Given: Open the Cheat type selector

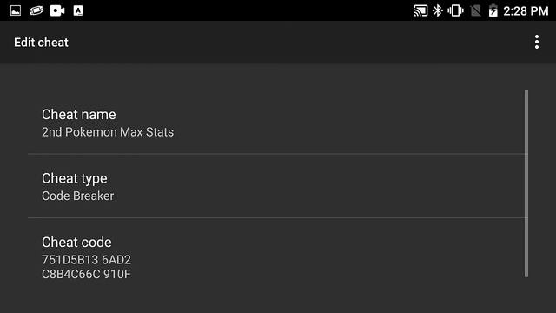Looking at the screenshot, I should click(276, 186).
